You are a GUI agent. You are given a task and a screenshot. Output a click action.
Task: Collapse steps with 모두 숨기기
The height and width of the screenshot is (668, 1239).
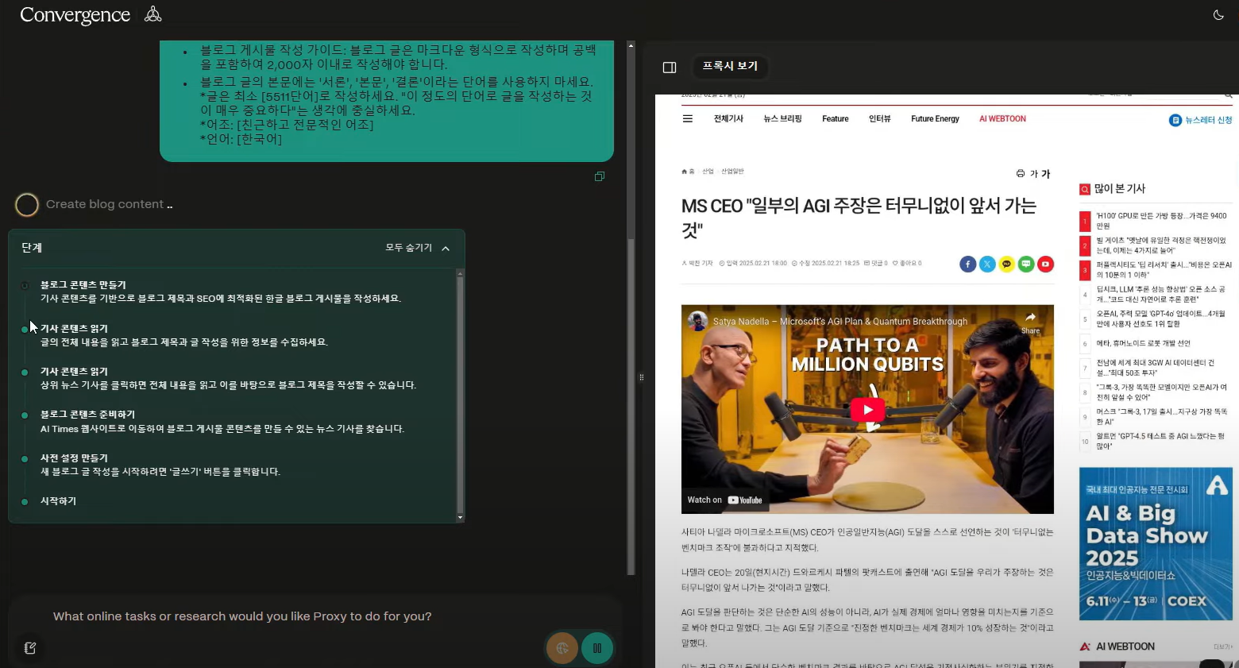418,248
